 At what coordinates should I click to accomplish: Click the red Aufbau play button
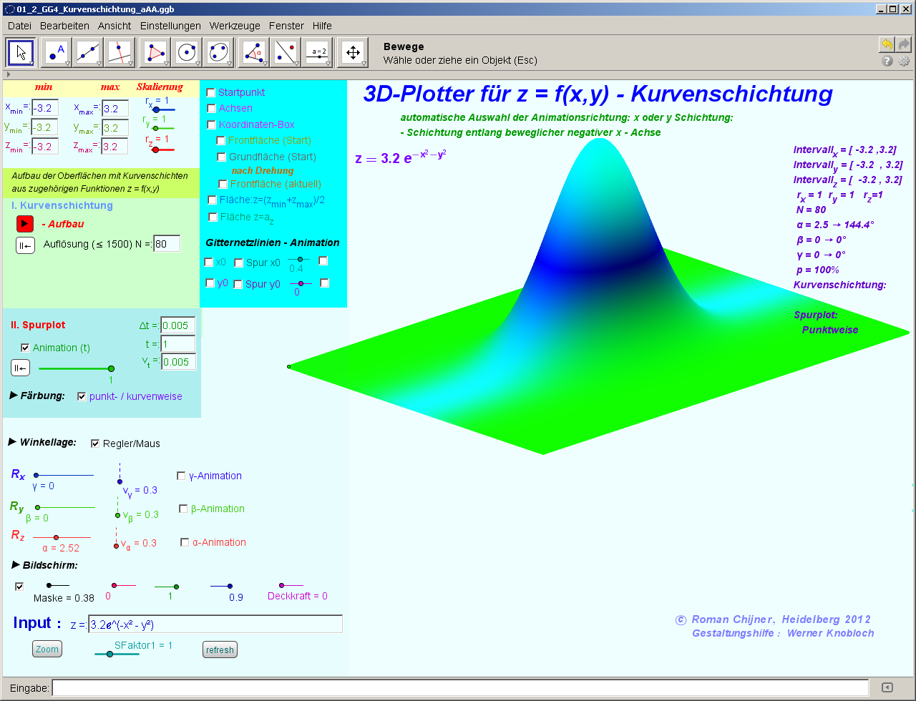(x=25, y=223)
